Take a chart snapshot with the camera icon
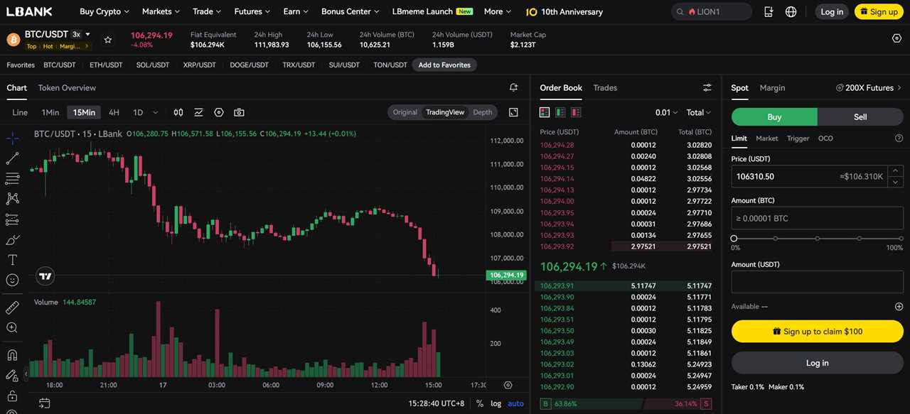 pos(239,111)
